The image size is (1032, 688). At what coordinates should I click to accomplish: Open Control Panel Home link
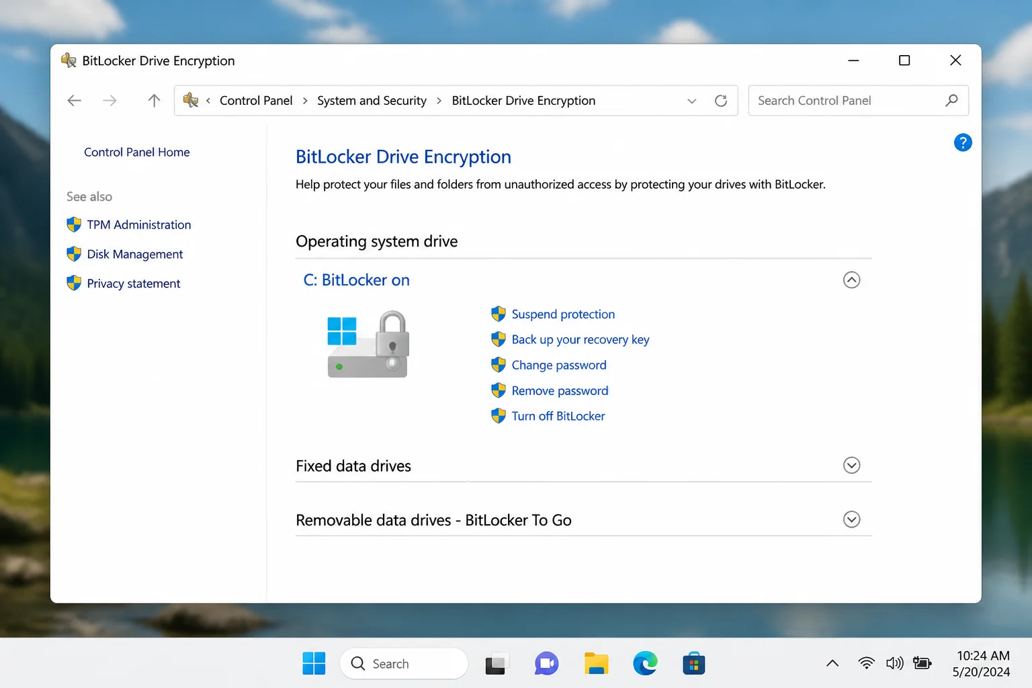click(x=137, y=153)
